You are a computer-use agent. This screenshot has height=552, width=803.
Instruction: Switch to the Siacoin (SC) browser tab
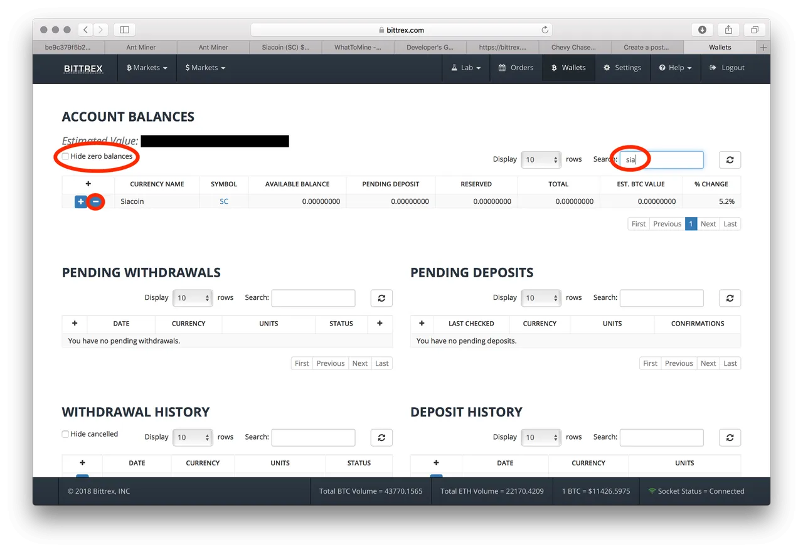pos(285,47)
